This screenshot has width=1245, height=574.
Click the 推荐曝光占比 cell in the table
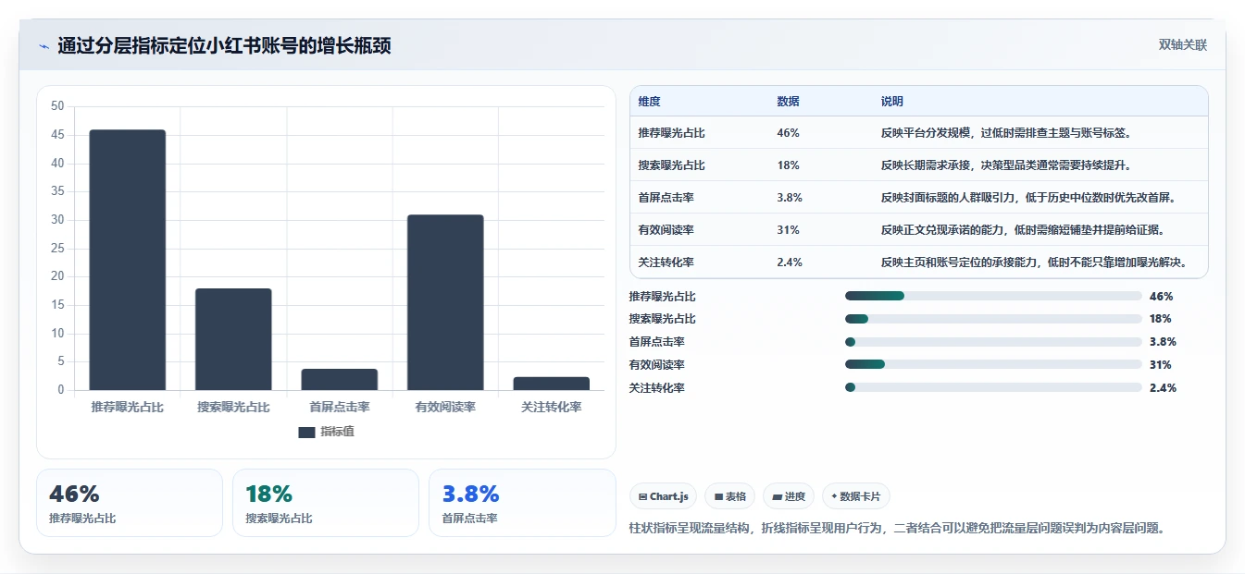click(x=672, y=133)
